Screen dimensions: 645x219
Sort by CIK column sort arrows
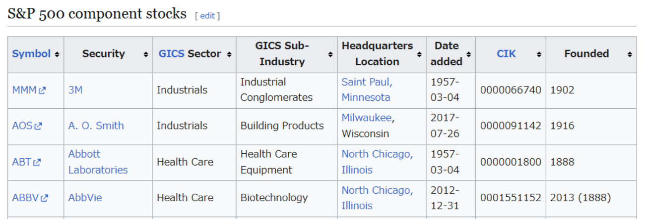[x=539, y=54]
